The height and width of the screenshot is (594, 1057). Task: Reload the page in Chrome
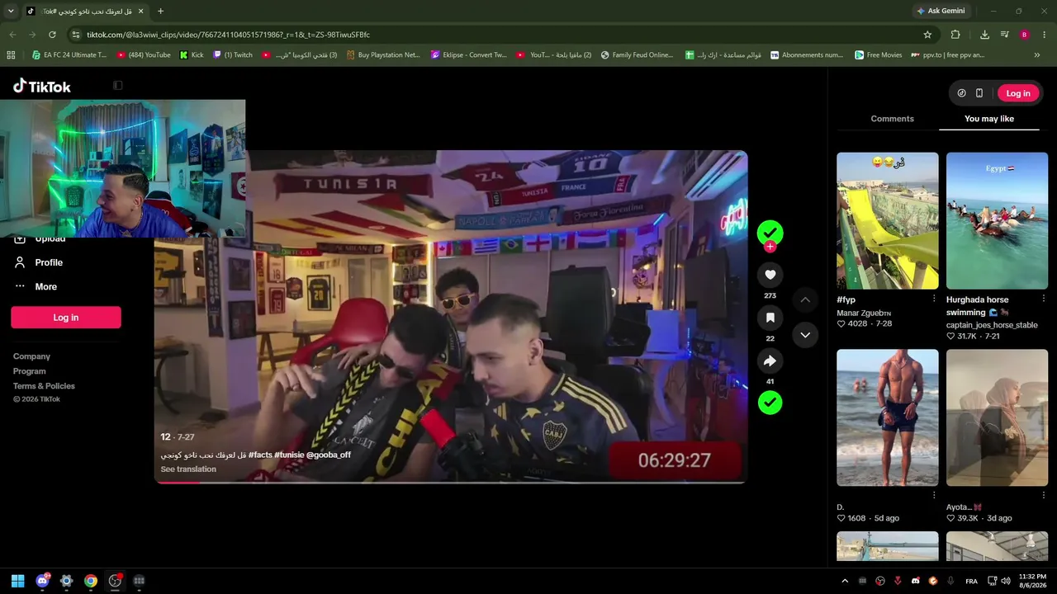52,35
